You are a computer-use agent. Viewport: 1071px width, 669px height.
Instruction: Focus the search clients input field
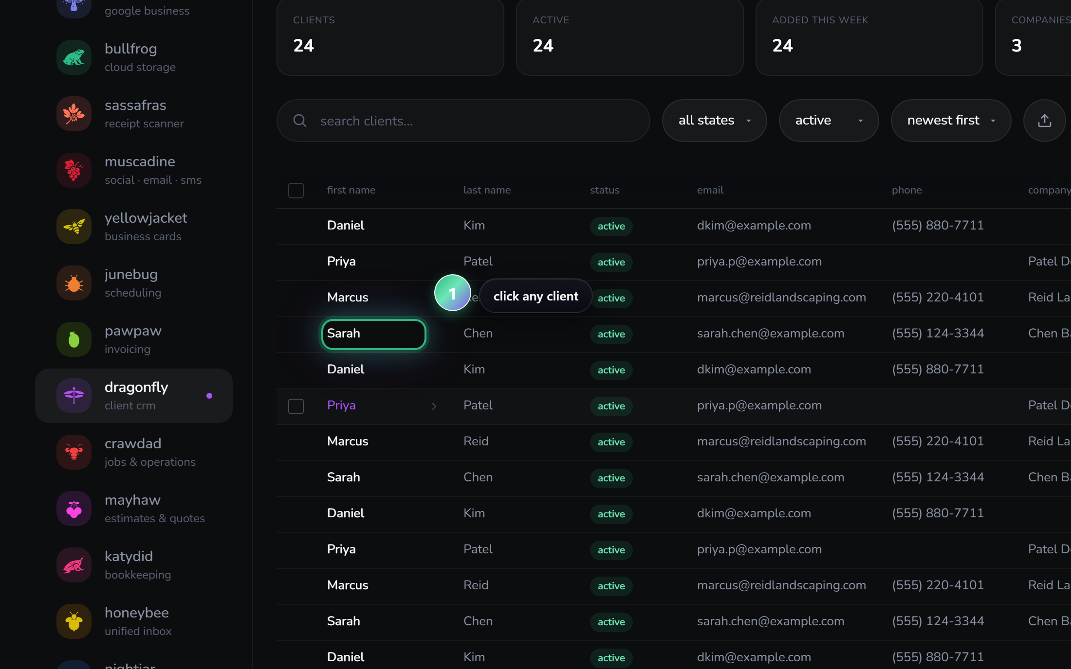(463, 121)
